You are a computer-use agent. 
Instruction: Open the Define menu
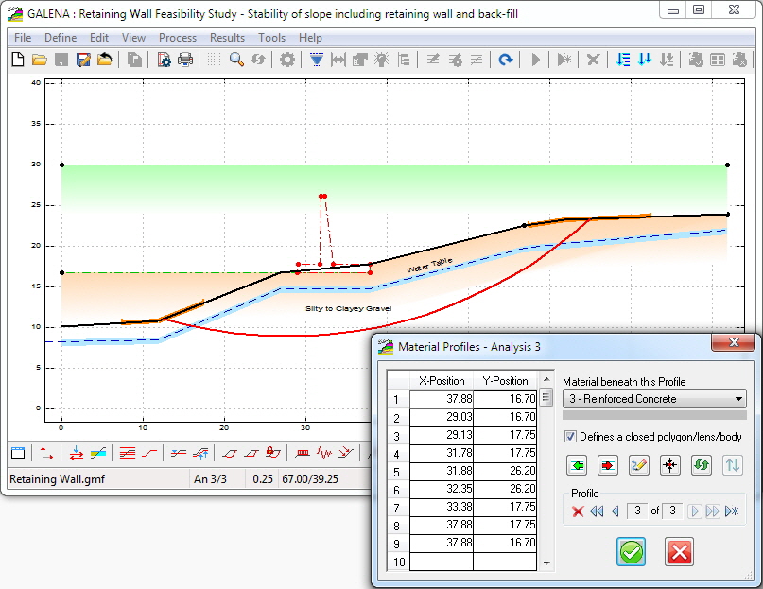click(60, 38)
